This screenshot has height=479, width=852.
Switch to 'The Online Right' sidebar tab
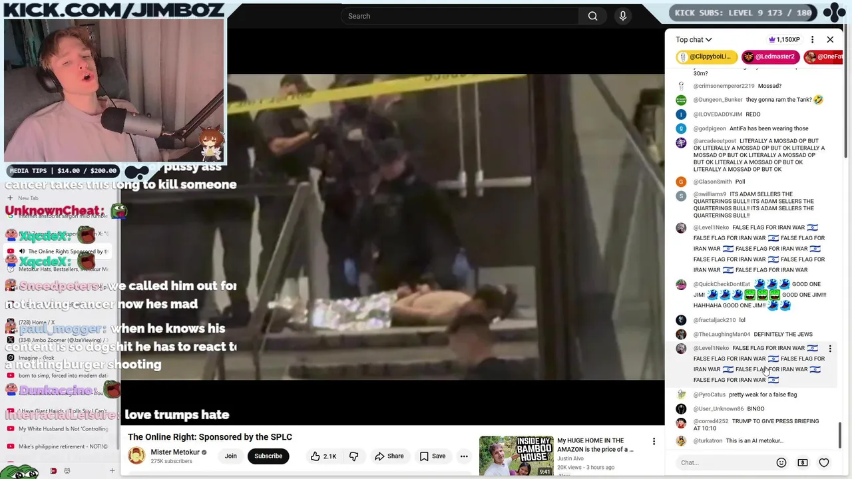coord(57,251)
